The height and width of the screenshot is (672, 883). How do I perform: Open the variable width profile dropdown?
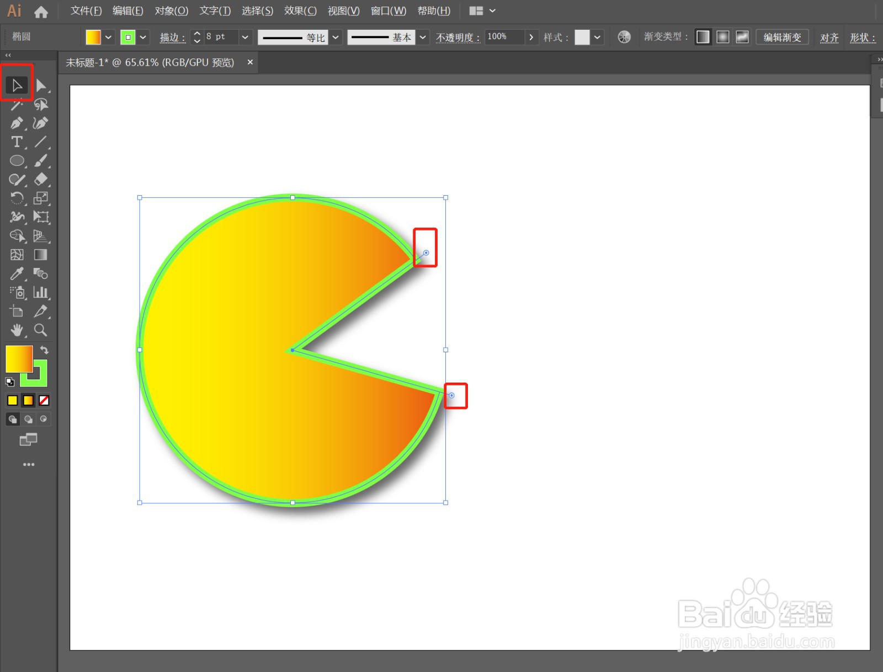pyautogui.click(x=336, y=37)
